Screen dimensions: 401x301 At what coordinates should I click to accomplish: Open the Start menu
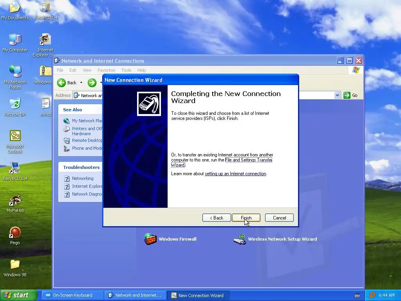tap(18, 295)
